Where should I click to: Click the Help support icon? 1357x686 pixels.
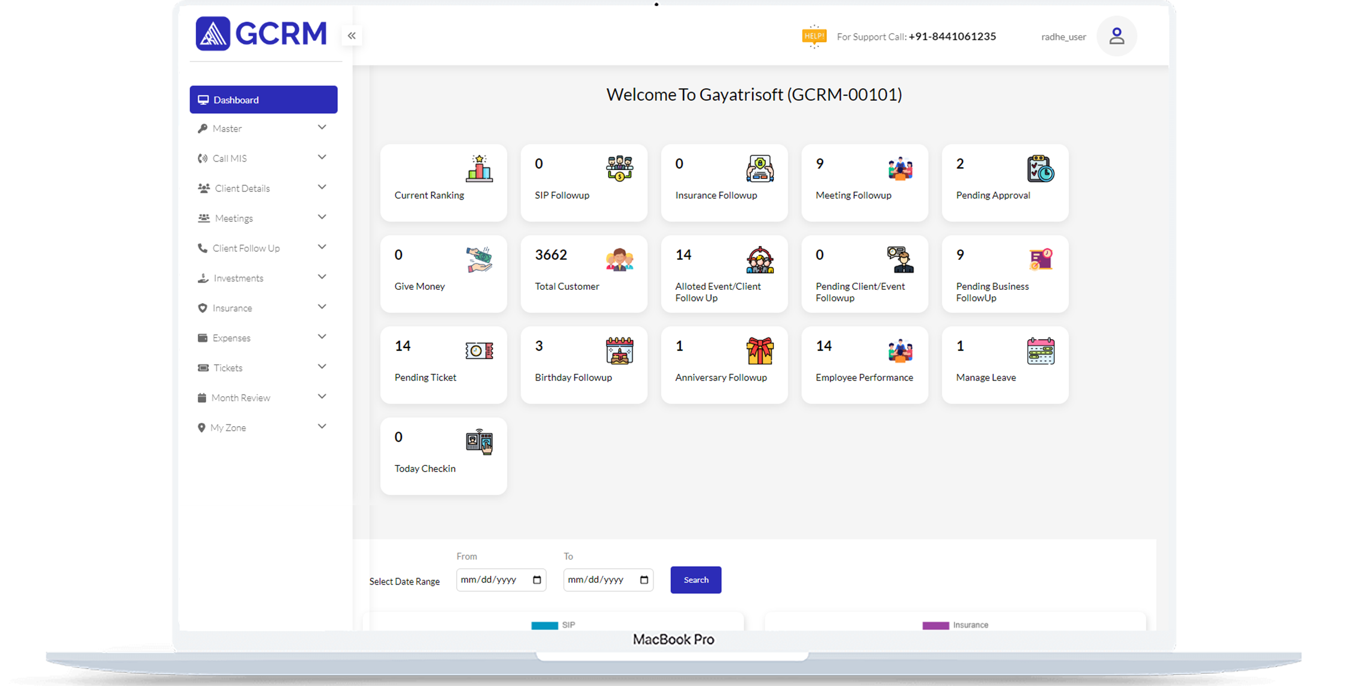click(814, 37)
